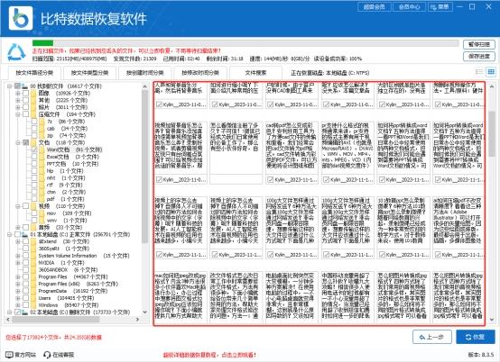Click red tutorial link at bottom center
Screen dimensions: 500x362
pyautogui.click(x=209, y=355)
